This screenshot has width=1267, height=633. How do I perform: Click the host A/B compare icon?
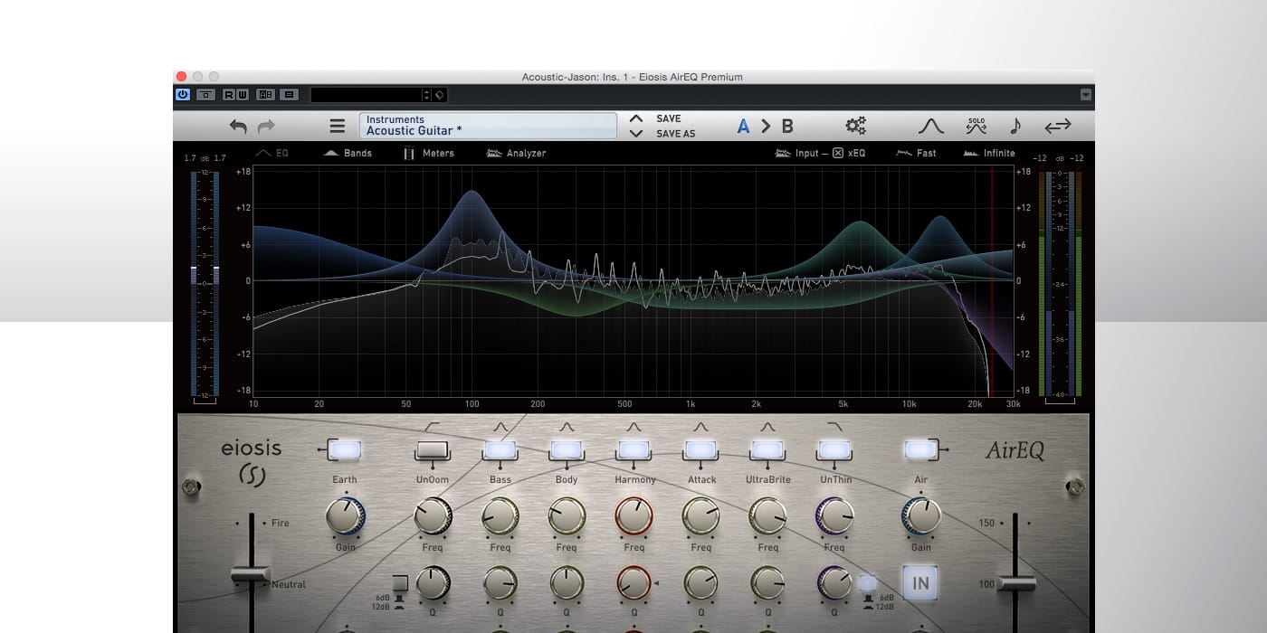(x=265, y=94)
